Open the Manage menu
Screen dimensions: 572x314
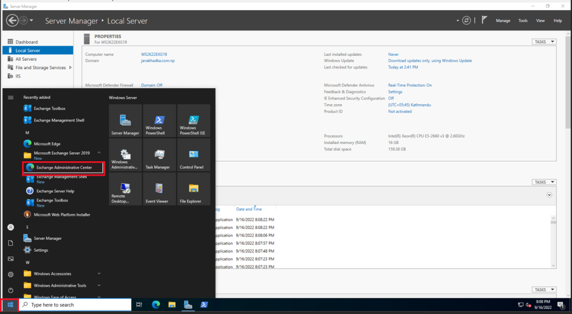pyautogui.click(x=503, y=21)
